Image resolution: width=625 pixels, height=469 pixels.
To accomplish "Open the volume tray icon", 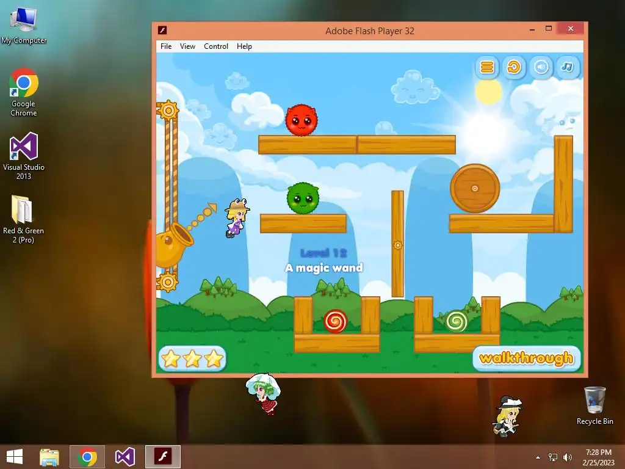I will click(568, 457).
